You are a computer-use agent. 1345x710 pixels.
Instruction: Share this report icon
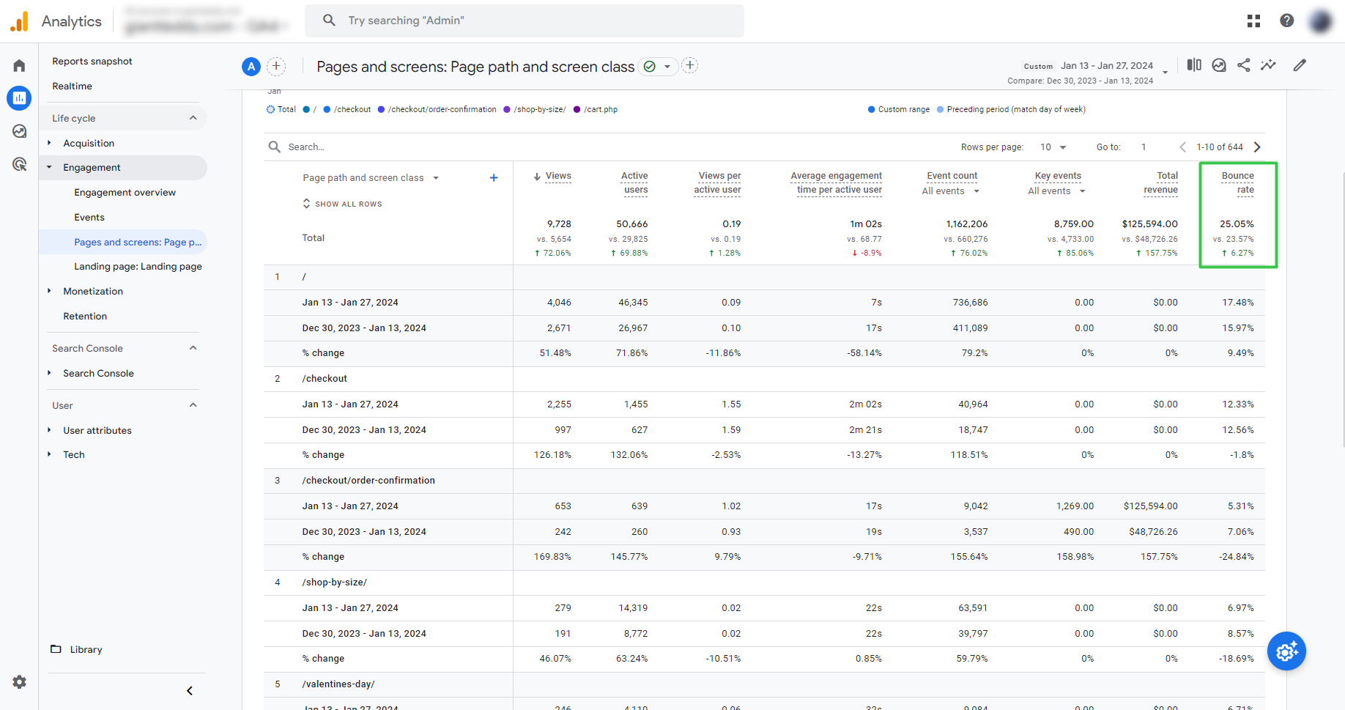[x=1244, y=65]
